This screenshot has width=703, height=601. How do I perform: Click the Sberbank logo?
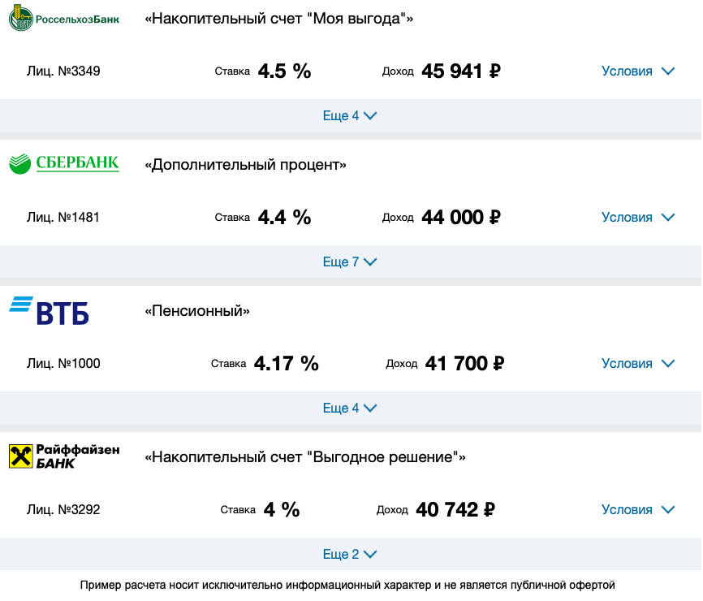point(64,164)
